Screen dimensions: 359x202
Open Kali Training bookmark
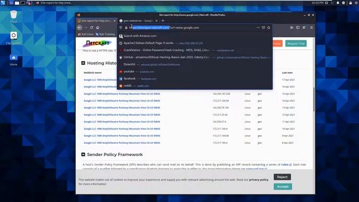[105, 34]
